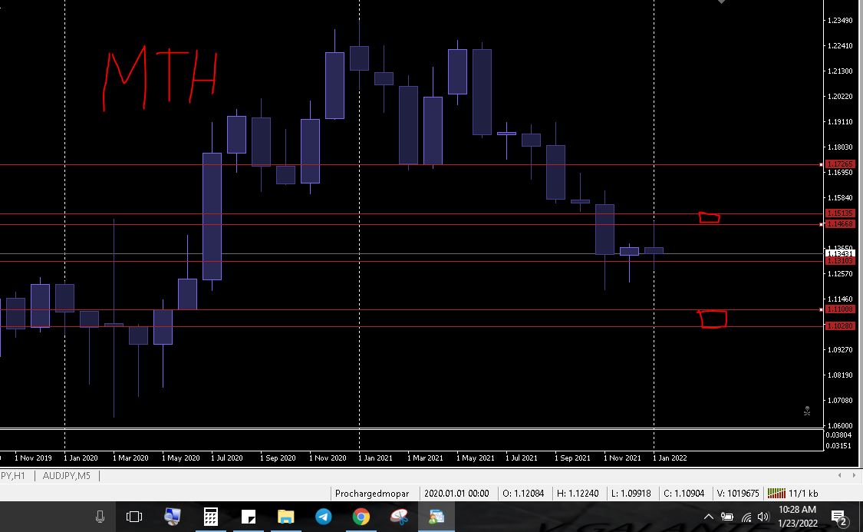
Task: Click the L: 1.09918 low price field
Action: point(631,494)
